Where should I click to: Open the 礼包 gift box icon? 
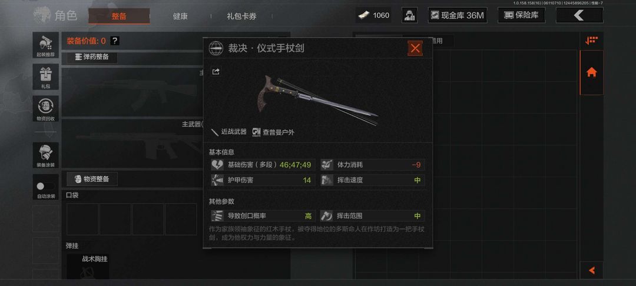(45, 77)
